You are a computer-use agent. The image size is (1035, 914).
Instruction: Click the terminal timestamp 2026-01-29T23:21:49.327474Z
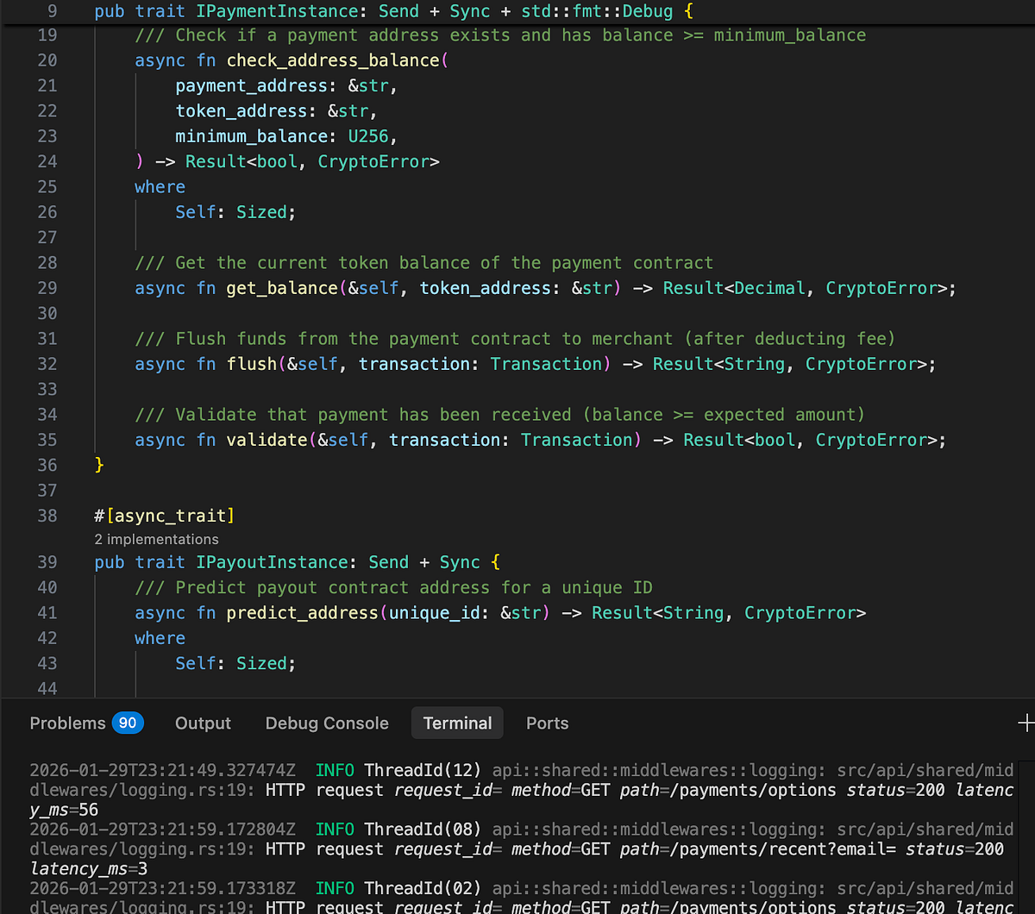[163, 770]
